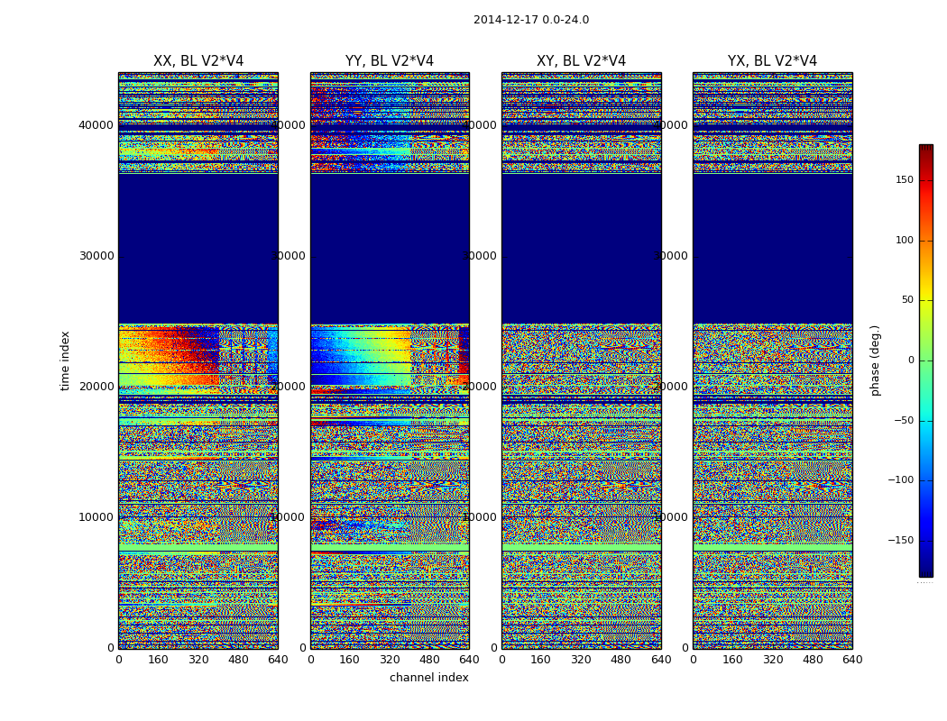
Task: Click XX panel x-axis tick "480"
Action: pyautogui.click(x=238, y=660)
